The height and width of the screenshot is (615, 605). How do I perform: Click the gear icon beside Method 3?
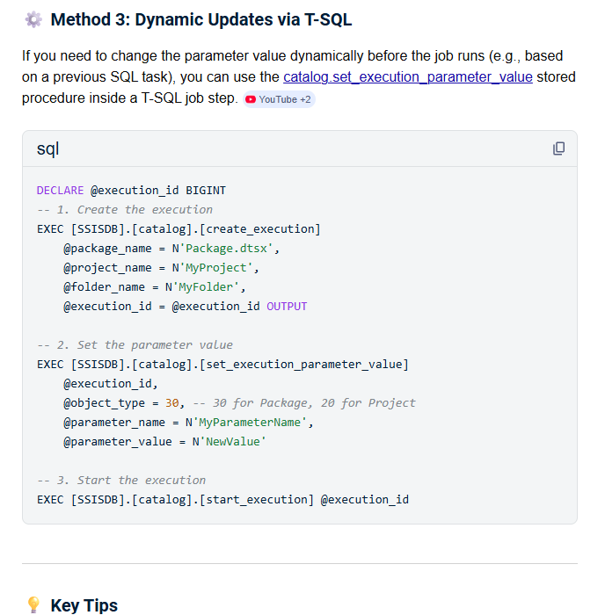33,18
